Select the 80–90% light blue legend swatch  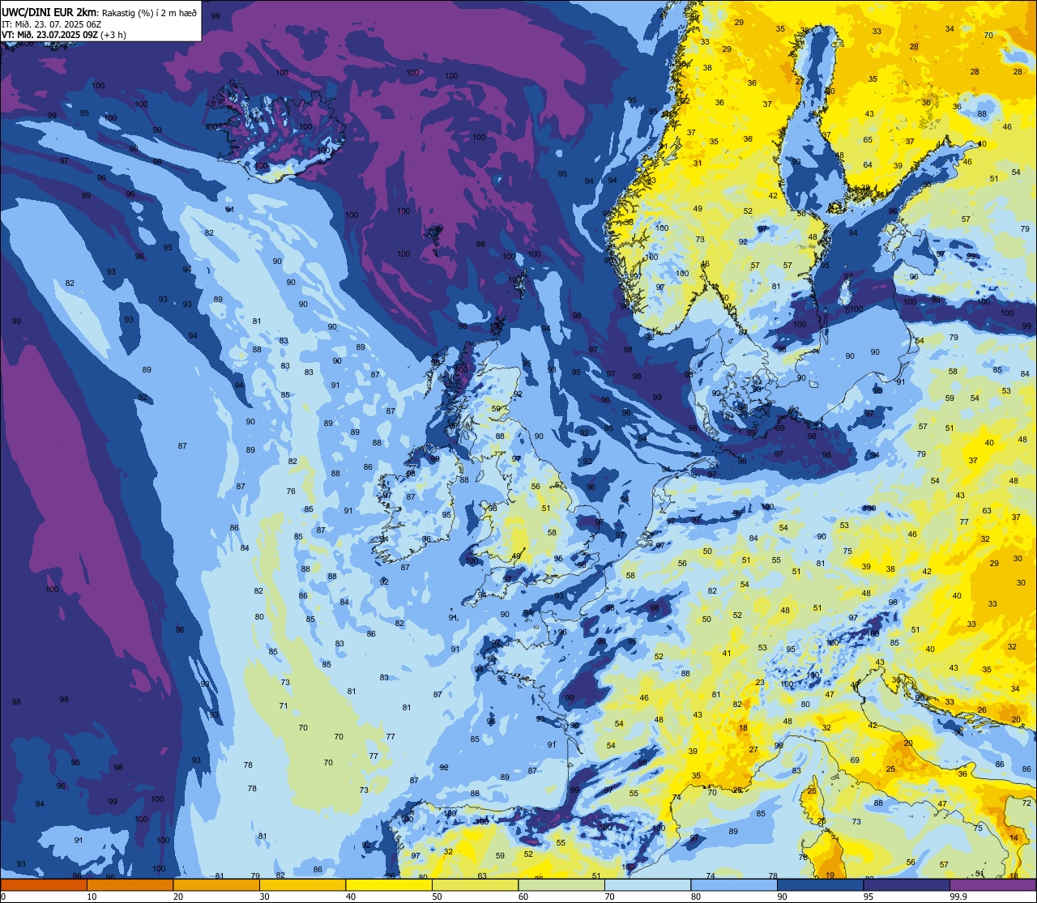(734, 885)
